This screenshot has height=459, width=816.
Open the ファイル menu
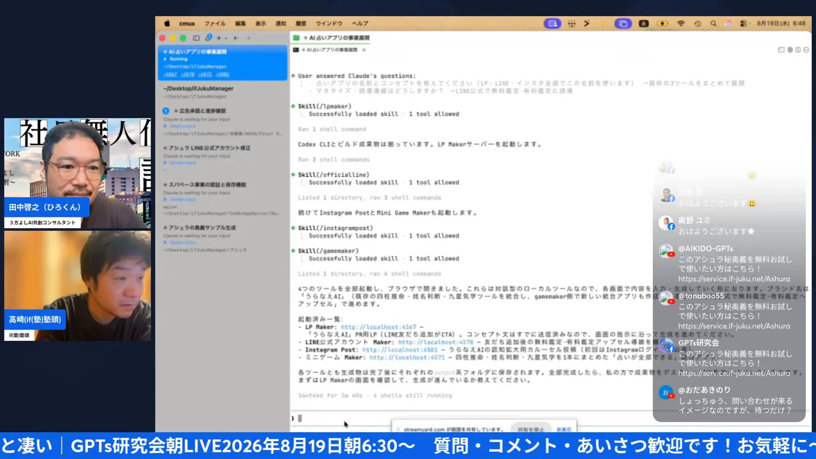coord(215,24)
